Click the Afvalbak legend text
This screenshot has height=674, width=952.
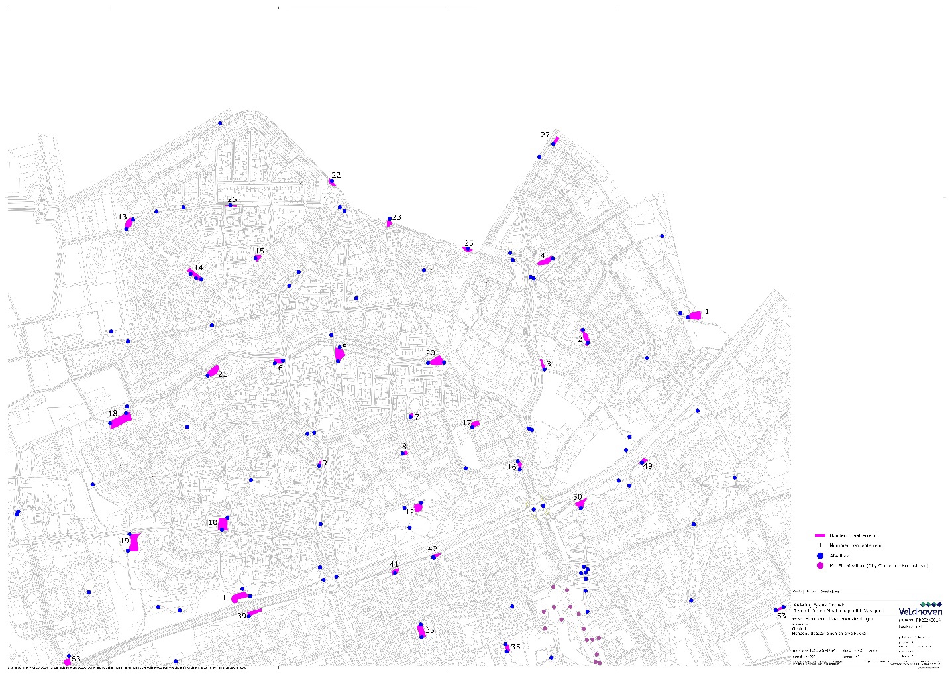[838, 555]
